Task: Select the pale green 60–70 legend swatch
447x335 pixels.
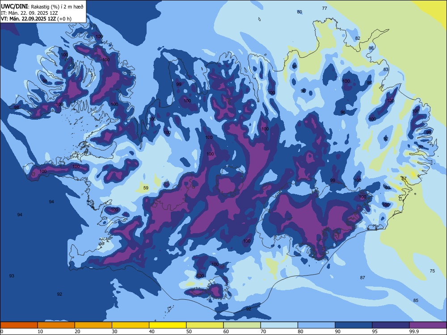Action: (x=242, y=325)
